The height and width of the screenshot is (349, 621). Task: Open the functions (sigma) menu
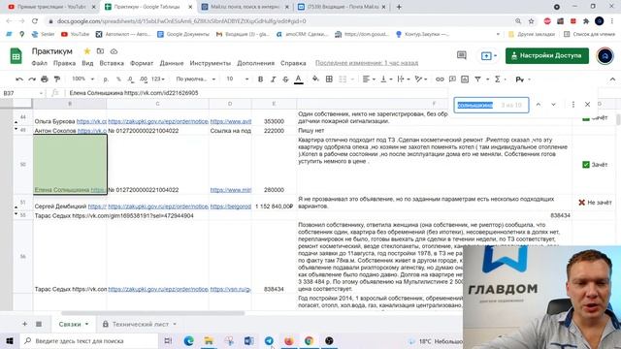point(498,79)
